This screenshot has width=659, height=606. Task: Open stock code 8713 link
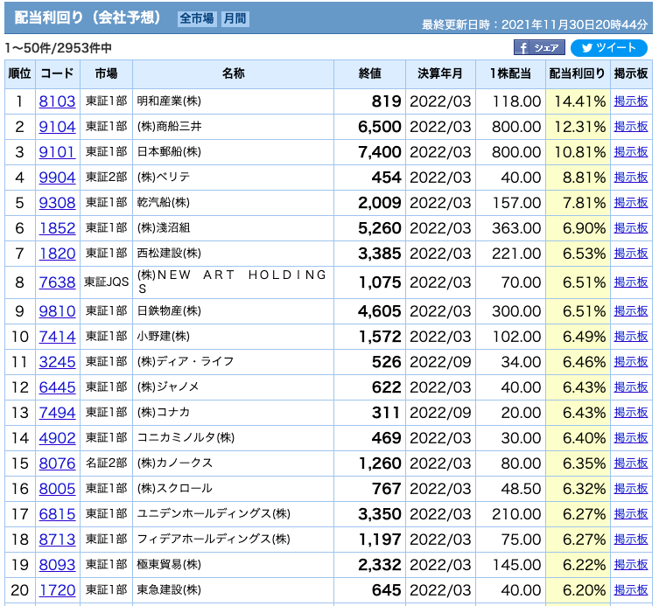pyautogui.click(x=57, y=540)
